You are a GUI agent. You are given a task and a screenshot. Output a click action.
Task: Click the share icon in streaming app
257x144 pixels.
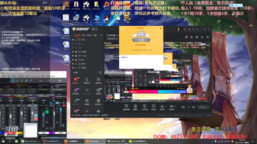pyautogui.click(x=208, y=37)
